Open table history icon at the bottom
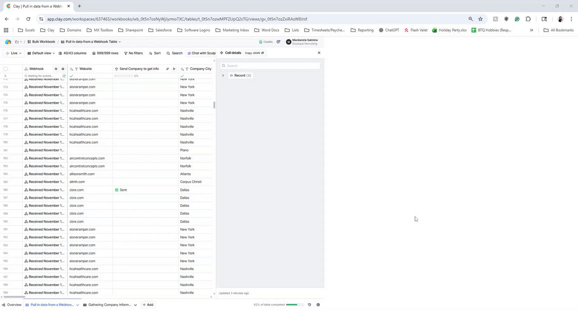This screenshot has height=311, width=578. coord(309,305)
